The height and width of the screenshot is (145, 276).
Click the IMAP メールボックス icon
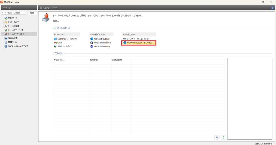(x=55, y=46)
